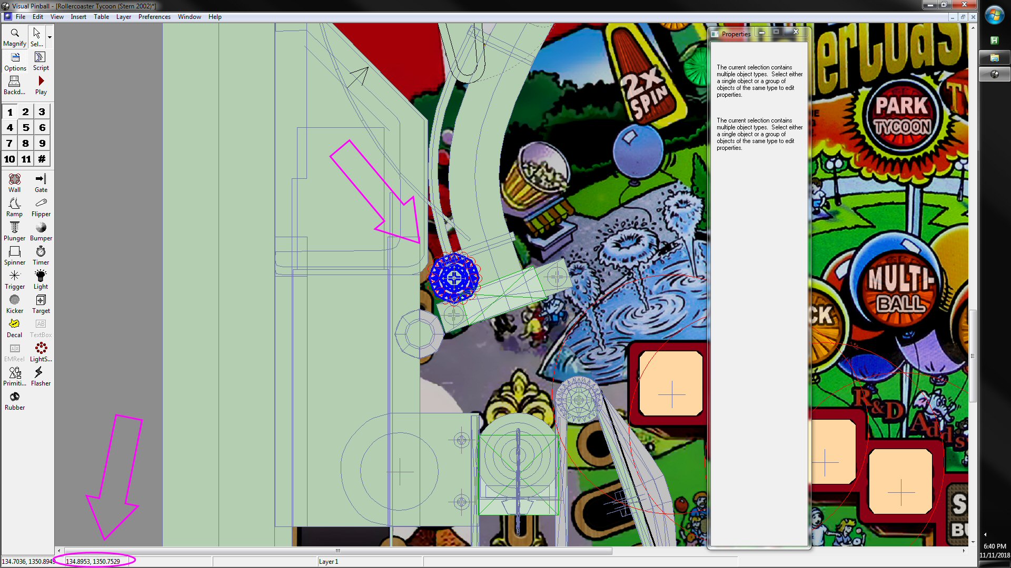The image size is (1011, 568).
Task: Toggle all layers with # button
Action: pos(42,159)
